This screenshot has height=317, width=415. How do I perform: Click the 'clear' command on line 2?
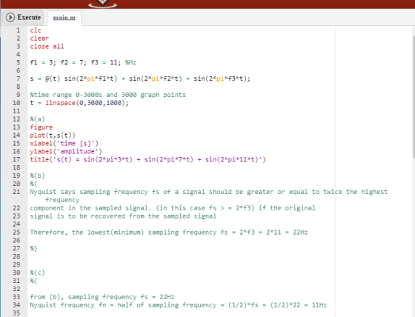pos(39,39)
